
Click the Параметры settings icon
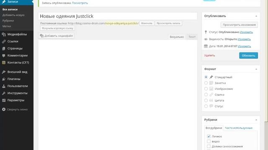click(x=4, y=100)
